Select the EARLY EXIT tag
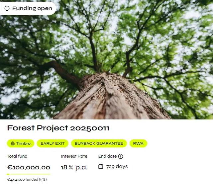 click(53, 143)
